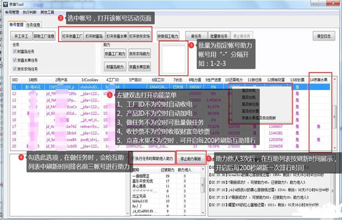Screen dimensions: 342x220
Task: Open the 帐号管理 menu in the menu bar
Action: click(12, 12)
